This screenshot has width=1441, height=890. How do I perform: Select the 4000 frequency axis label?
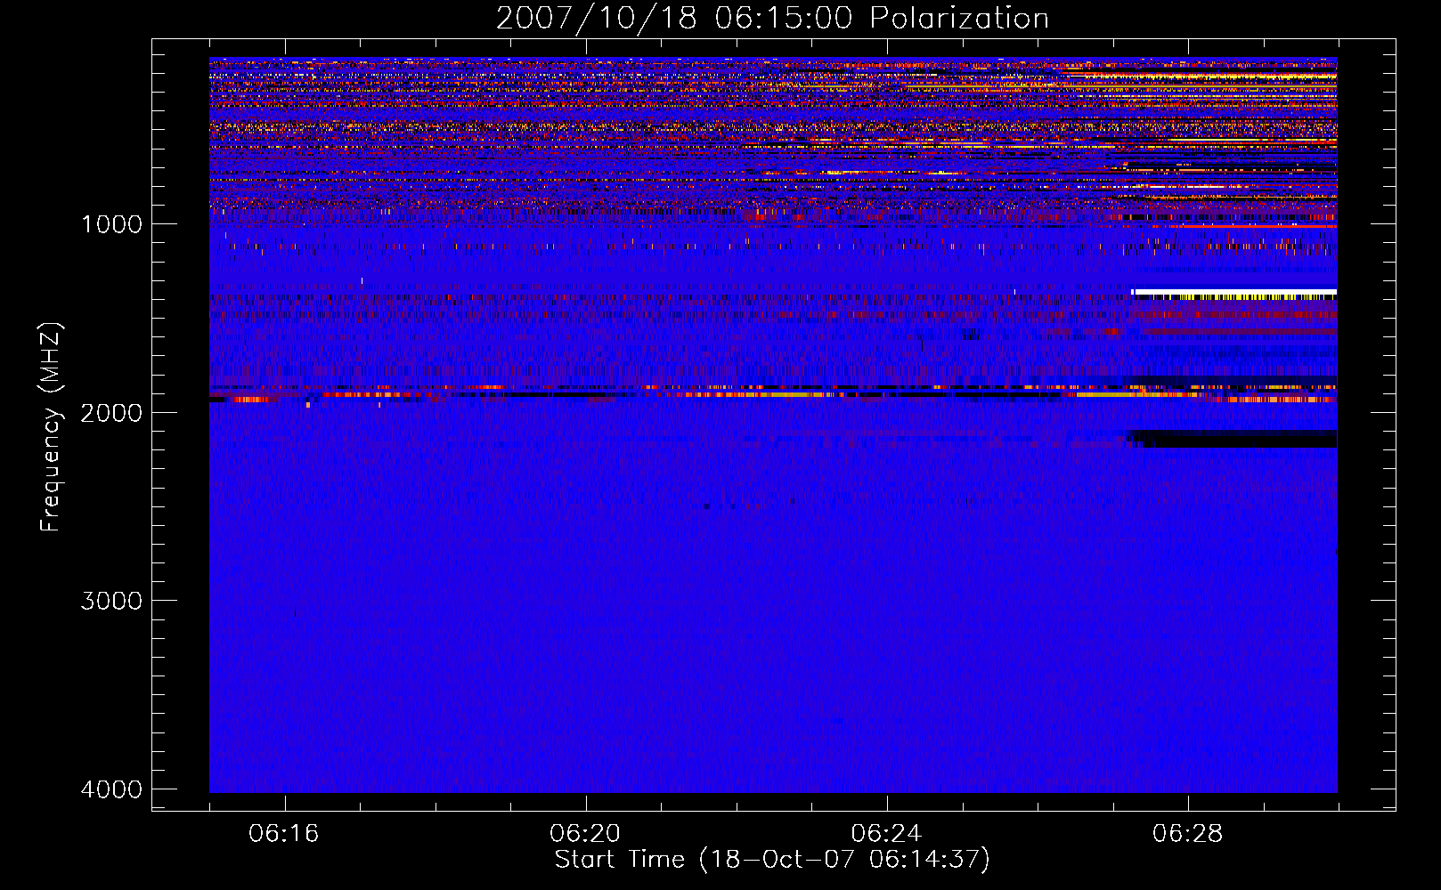point(111,789)
